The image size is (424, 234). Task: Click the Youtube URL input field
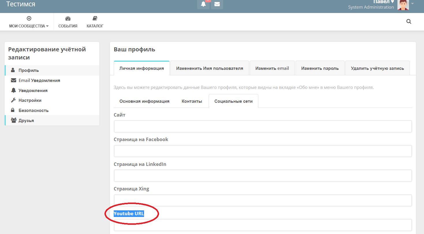[263, 225]
